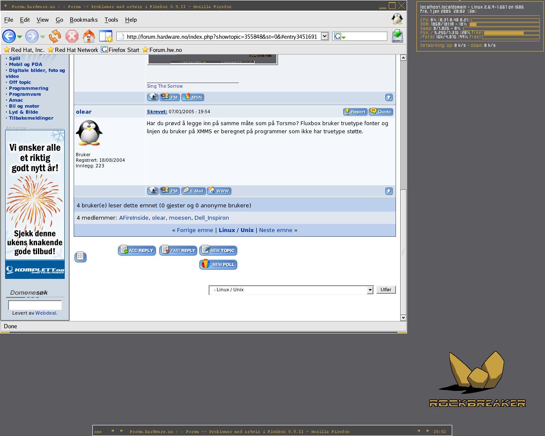Viewport: 545px width, 436px height.
Task: Open the profile icon in the upper post
Action: tap(152, 97)
